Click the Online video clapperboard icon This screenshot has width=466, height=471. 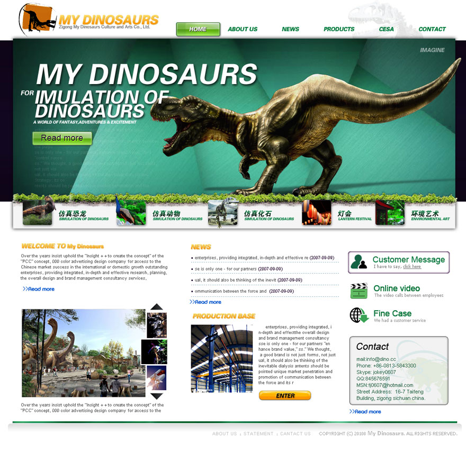coord(359,291)
